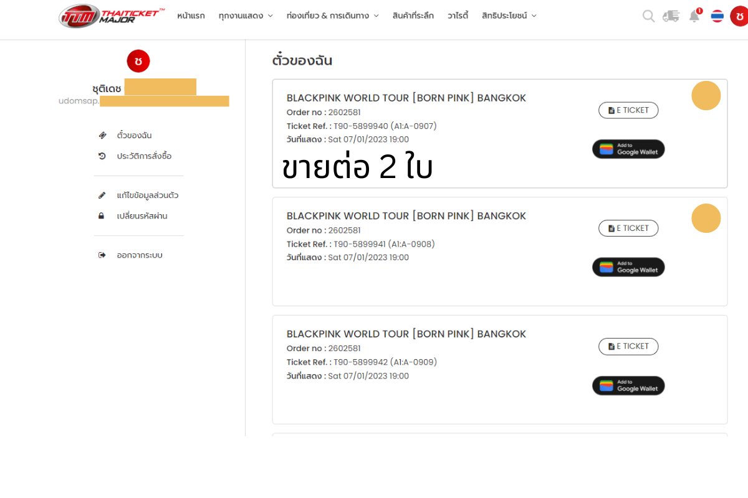Open เปลี่ยนรหัสผ่าน change password
The image size is (748, 498).
[x=142, y=216]
